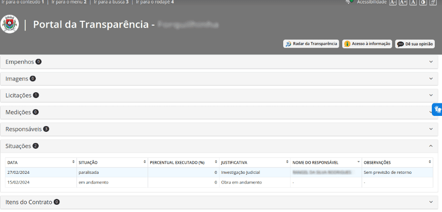Image resolution: width=442 pixels, height=212 pixels.
Task: Select the date cell 15/02/2024
Action: pos(41,183)
